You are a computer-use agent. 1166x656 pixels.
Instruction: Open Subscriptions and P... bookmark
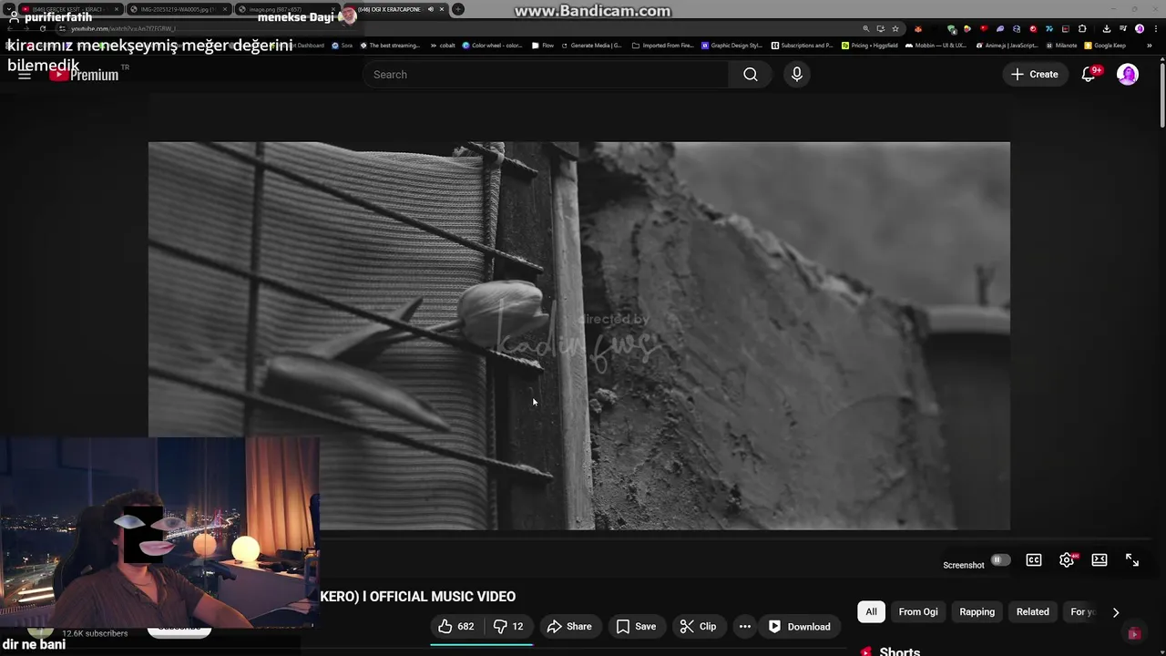(x=802, y=46)
